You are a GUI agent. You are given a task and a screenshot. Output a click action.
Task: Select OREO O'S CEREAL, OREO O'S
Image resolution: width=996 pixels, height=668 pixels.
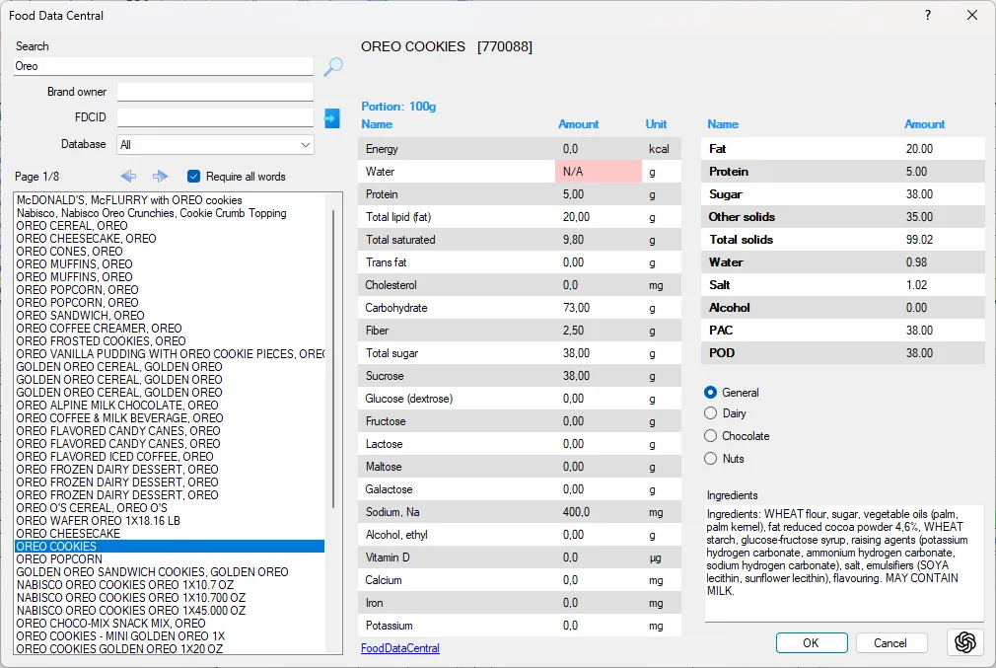92,507
